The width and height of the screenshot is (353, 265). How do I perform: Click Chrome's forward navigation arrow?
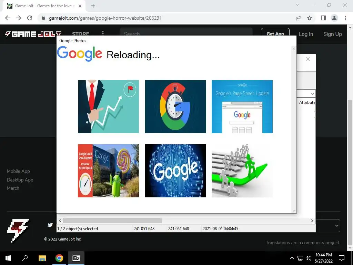click(19, 18)
